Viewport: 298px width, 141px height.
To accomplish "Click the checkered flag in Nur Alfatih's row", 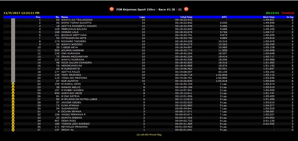I will pos(13,81).
